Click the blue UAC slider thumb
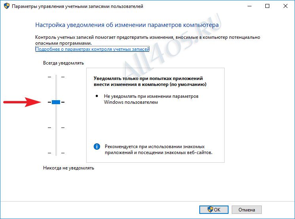 pos(56,102)
